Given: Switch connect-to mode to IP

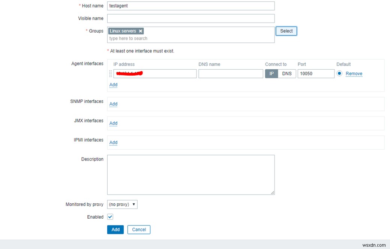Looking at the screenshot, I should (271, 73).
